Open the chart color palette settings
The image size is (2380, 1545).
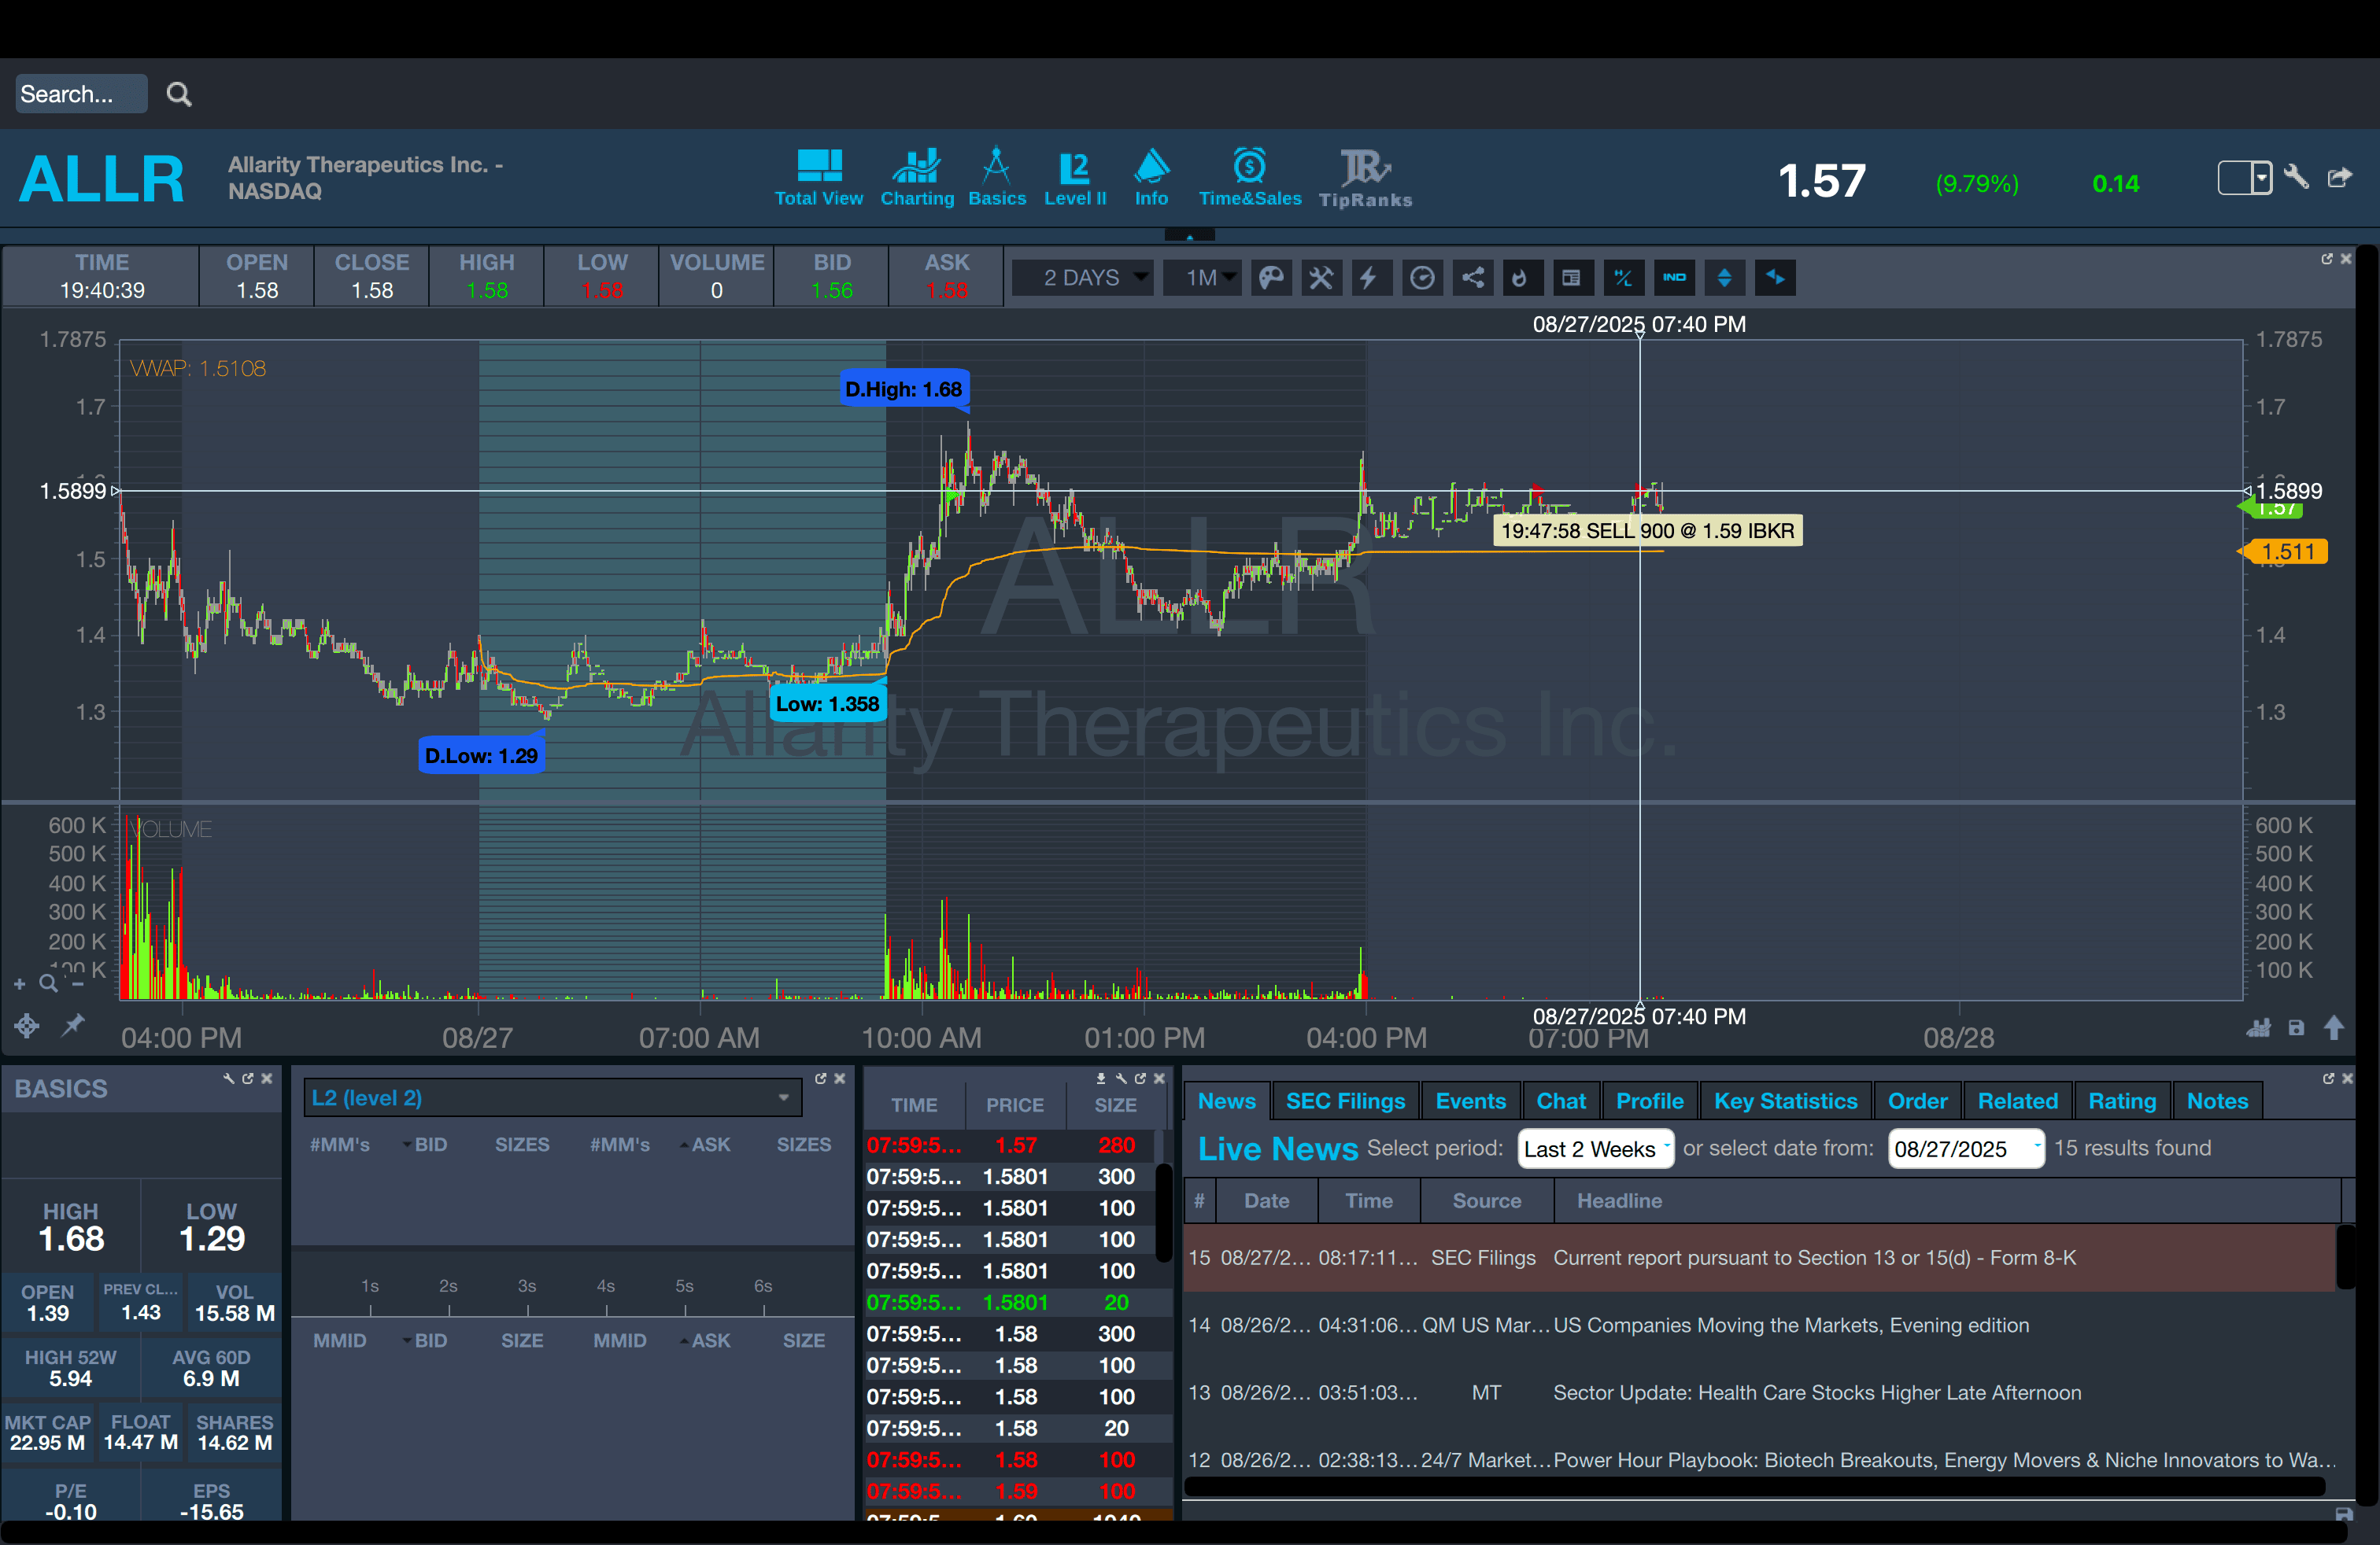coord(1271,278)
